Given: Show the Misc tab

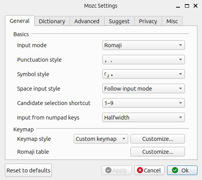Looking at the screenshot, I should click(x=172, y=21).
